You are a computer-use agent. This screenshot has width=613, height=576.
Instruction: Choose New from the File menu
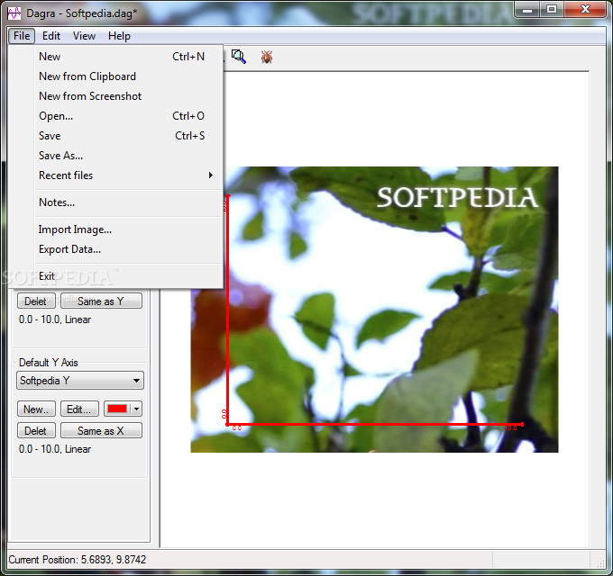pyautogui.click(x=127, y=57)
